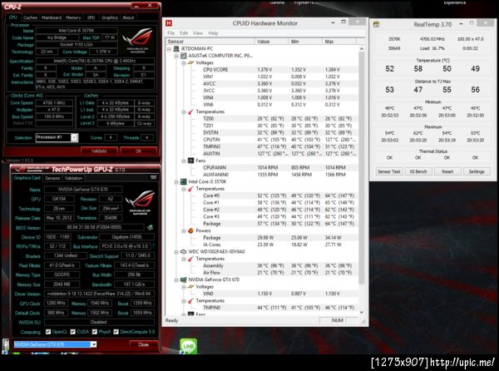Click the Reset button in RealTemp
The height and width of the screenshot is (371, 499).
(x=447, y=171)
